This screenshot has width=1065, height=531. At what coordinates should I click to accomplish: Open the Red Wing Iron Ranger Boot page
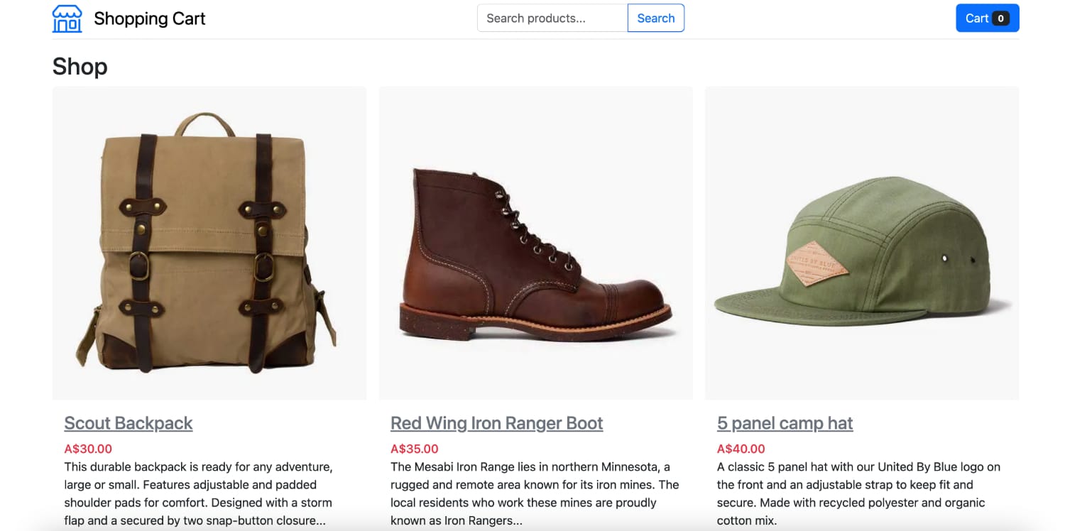(496, 422)
